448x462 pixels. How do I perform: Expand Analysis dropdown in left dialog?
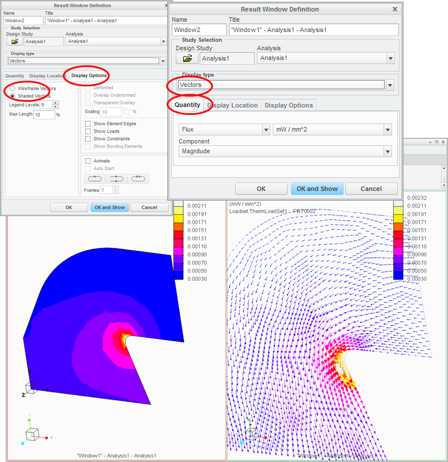click(x=163, y=42)
